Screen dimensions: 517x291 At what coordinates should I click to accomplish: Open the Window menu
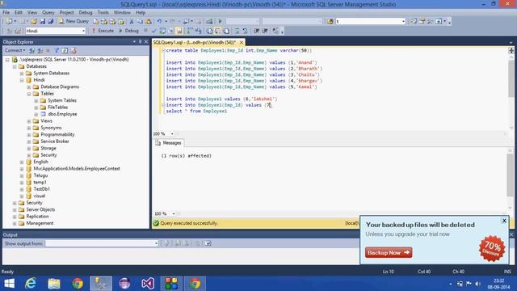(x=122, y=13)
